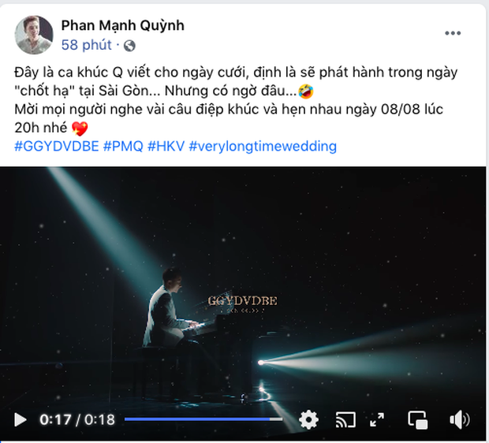
Task: Expand video to fullscreen
Action: pyautogui.click(x=377, y=419)
